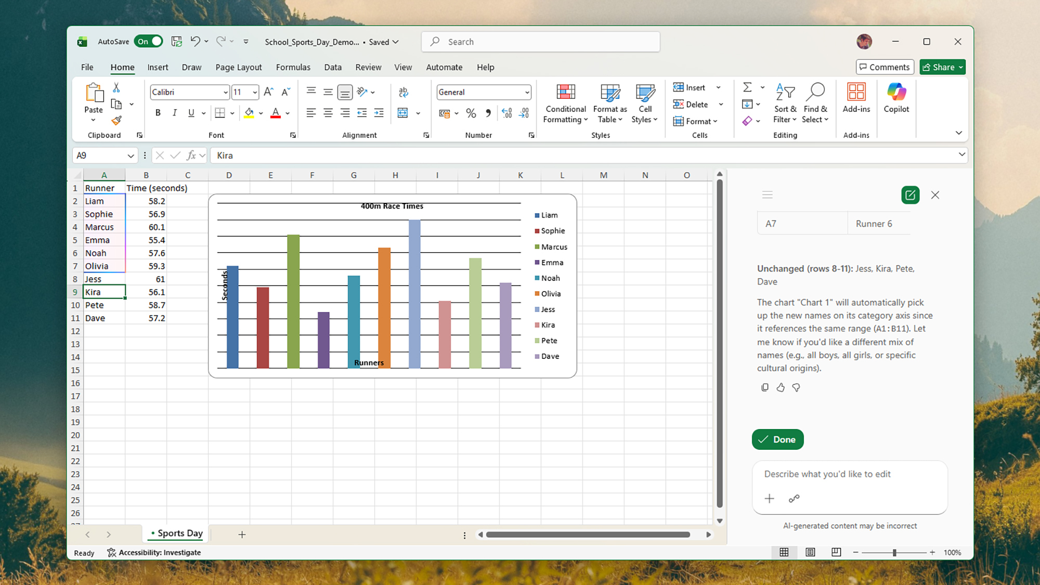Image resolution: width=1040 pixels, height=585 pixels.
Task: Click the Wrap Text icon
Action: coord(404,92)
